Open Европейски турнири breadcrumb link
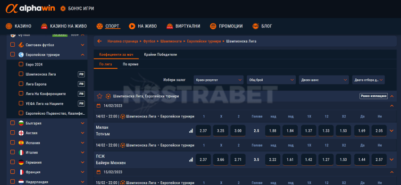The height and width of the screenshot is (185, 401). pos(204,41)
